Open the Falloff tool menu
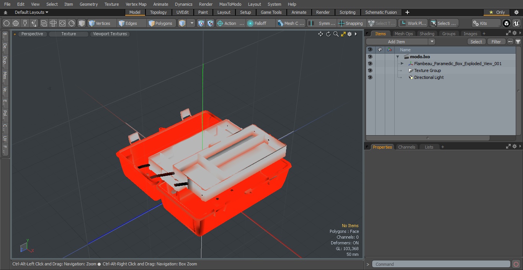The image size is (523, 270). click(261, 23)
